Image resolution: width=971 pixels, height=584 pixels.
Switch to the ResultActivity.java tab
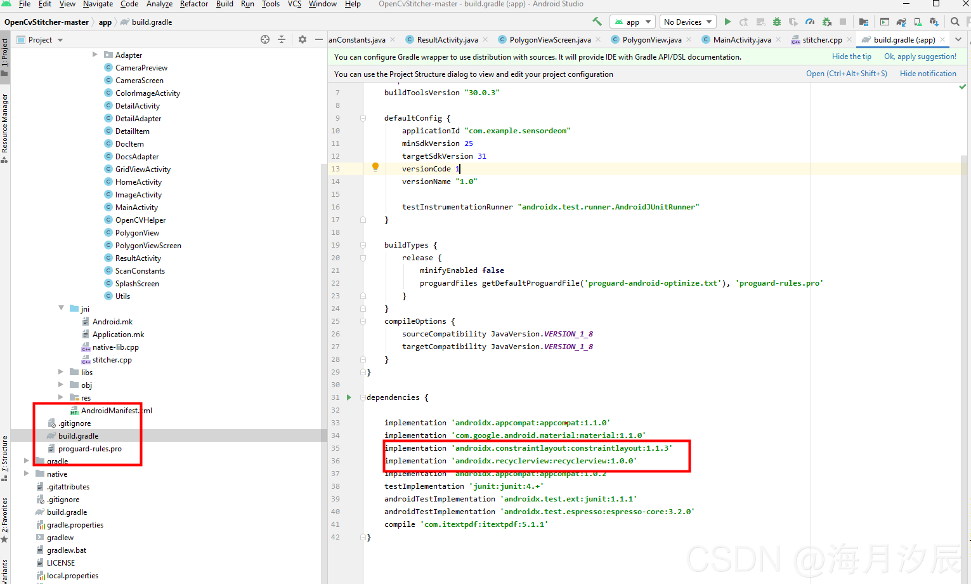click(x=447, y=39)
